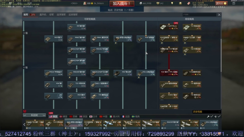Open the 商店 shop button
The height and width of the screenshot is (137, 244).
pos(221,3)
